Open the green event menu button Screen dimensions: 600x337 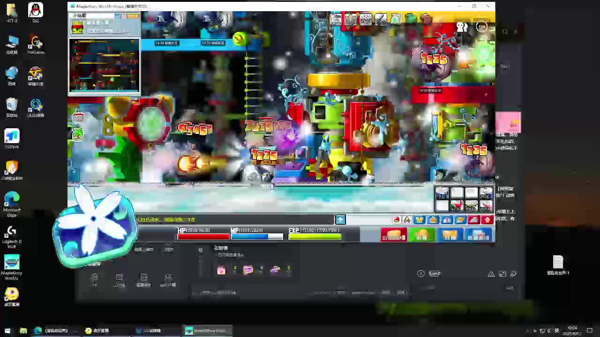click(421, 234)
